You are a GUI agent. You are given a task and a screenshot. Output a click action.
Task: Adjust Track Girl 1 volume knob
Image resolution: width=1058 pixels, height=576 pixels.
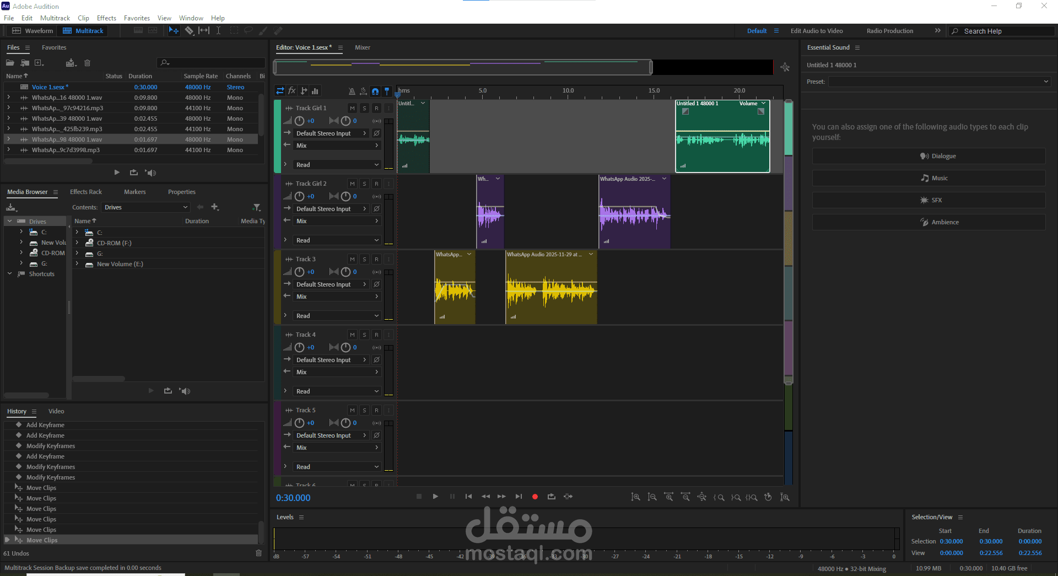[x=299, y=121]
